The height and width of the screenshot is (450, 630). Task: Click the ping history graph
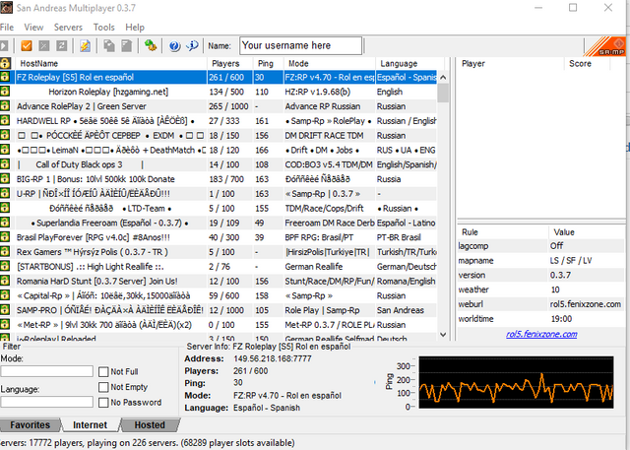(x=516, y=382)
